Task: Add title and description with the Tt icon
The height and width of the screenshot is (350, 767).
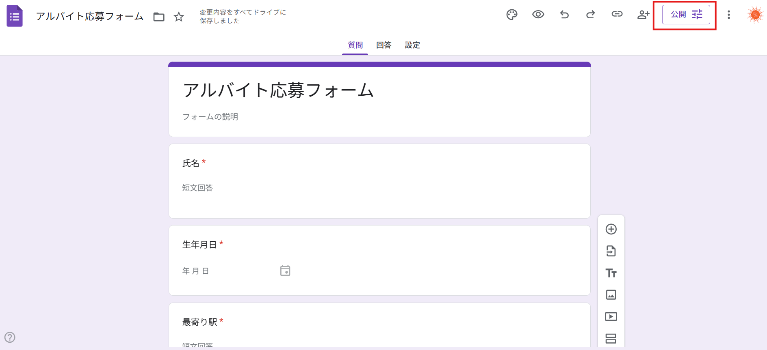Action: pyautogui.click(x=611, y=273)
